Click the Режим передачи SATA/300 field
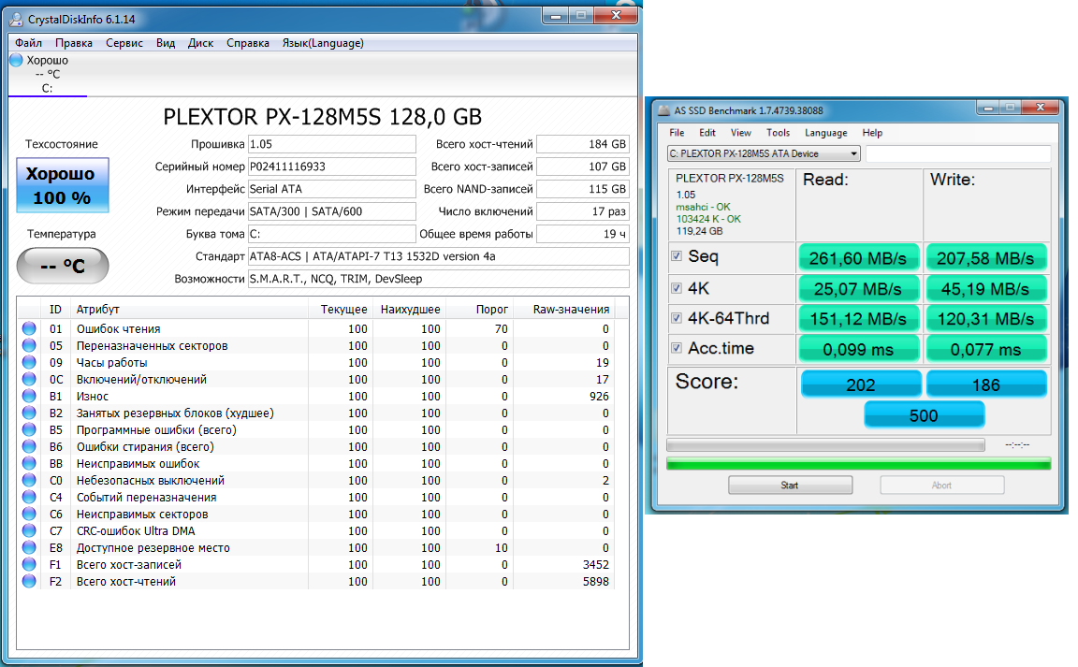Image resolution: width=1078 pixels, height=667 pixels. tap(331, 211)
